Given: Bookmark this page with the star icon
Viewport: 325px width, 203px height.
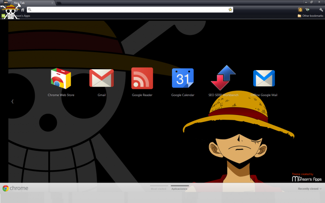Looking at the screenshot, I should [x=230, y=9].
